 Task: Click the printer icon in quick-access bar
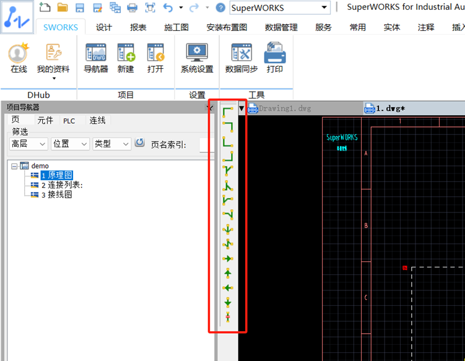133,7
